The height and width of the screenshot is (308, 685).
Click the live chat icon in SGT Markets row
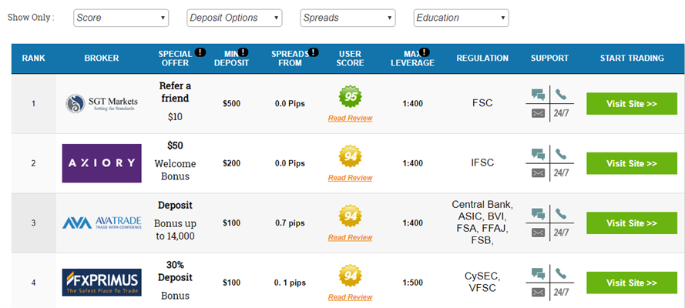[x=538, y=94]
